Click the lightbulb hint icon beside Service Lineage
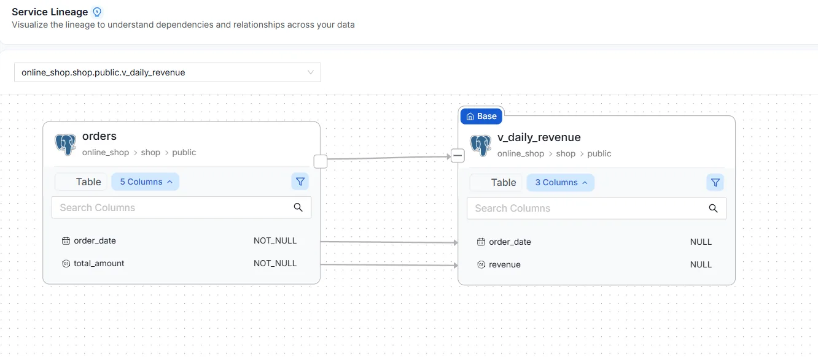Image resolution: width=818 pixels, height=357 pixels. (97, 12)
